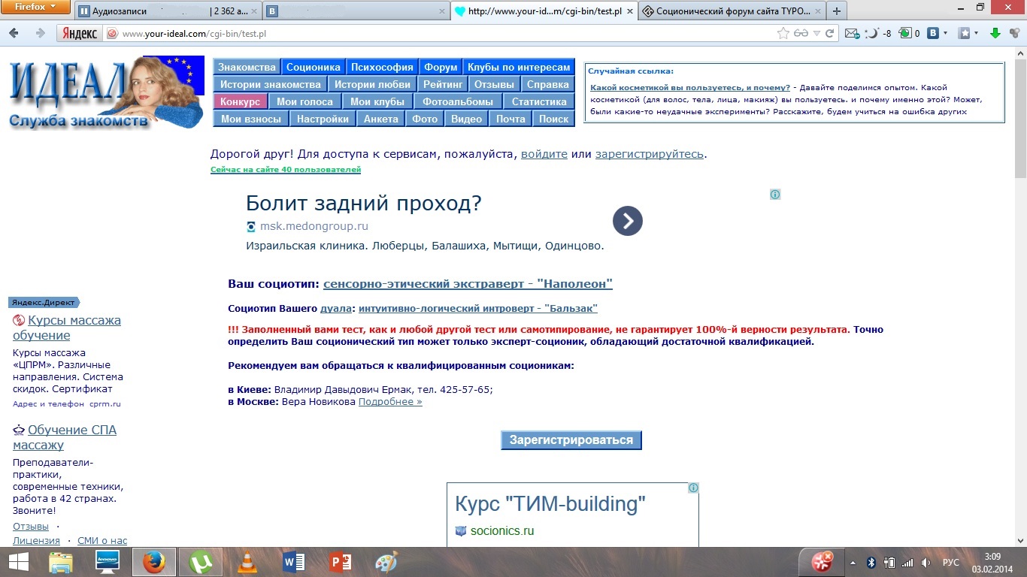Show hidden system tray icons

(853, 562)
